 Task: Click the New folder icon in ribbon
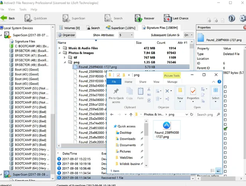[x=180, y=90]
